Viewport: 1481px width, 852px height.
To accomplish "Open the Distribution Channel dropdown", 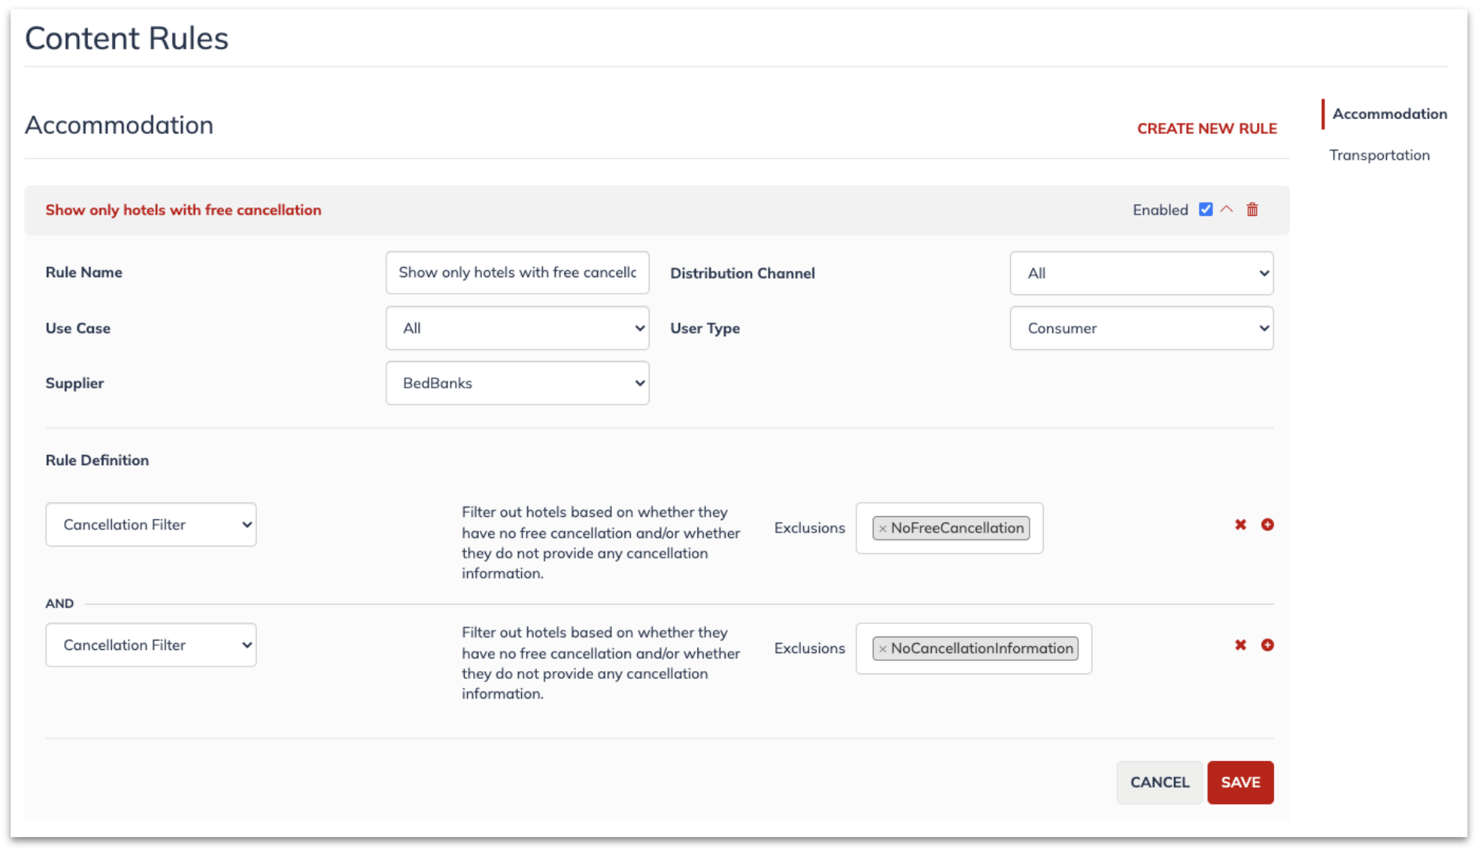I will [x=1142, y=273].
